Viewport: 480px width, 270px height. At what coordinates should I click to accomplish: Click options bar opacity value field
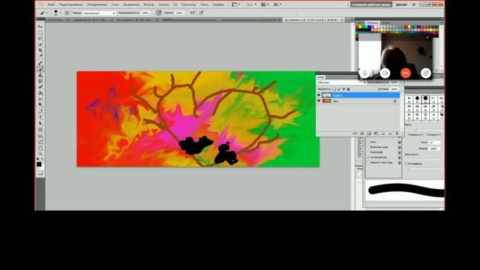[145, 13]
